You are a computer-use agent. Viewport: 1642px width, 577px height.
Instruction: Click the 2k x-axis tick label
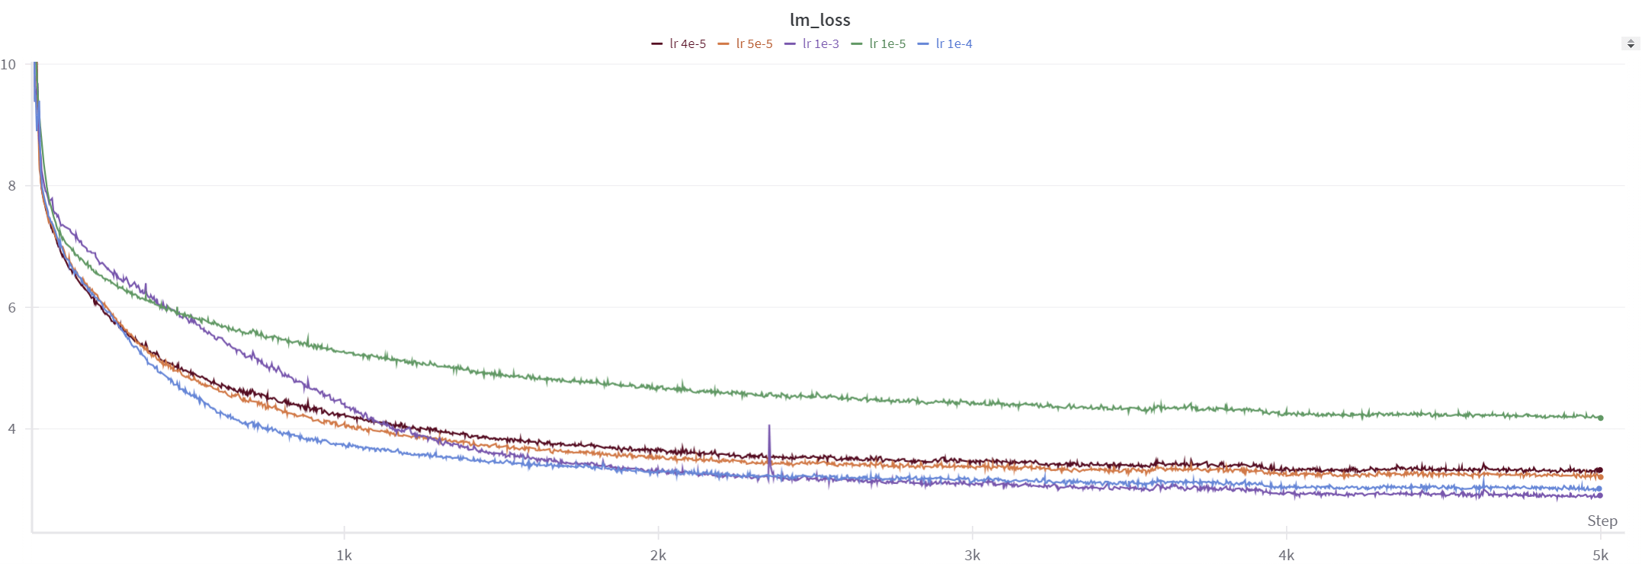659,556
